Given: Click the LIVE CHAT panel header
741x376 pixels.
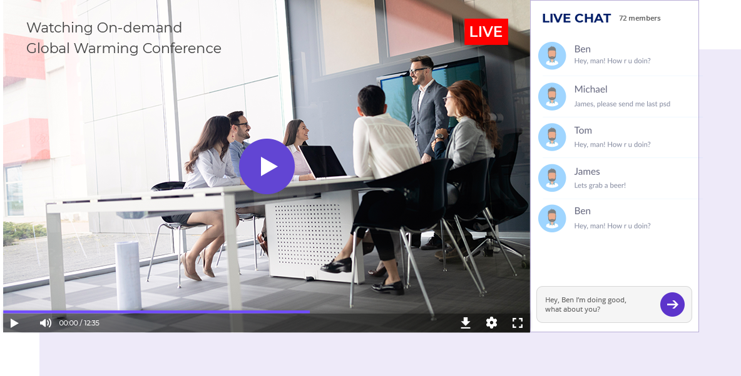Looking at the screenshot, I should 576,18.
